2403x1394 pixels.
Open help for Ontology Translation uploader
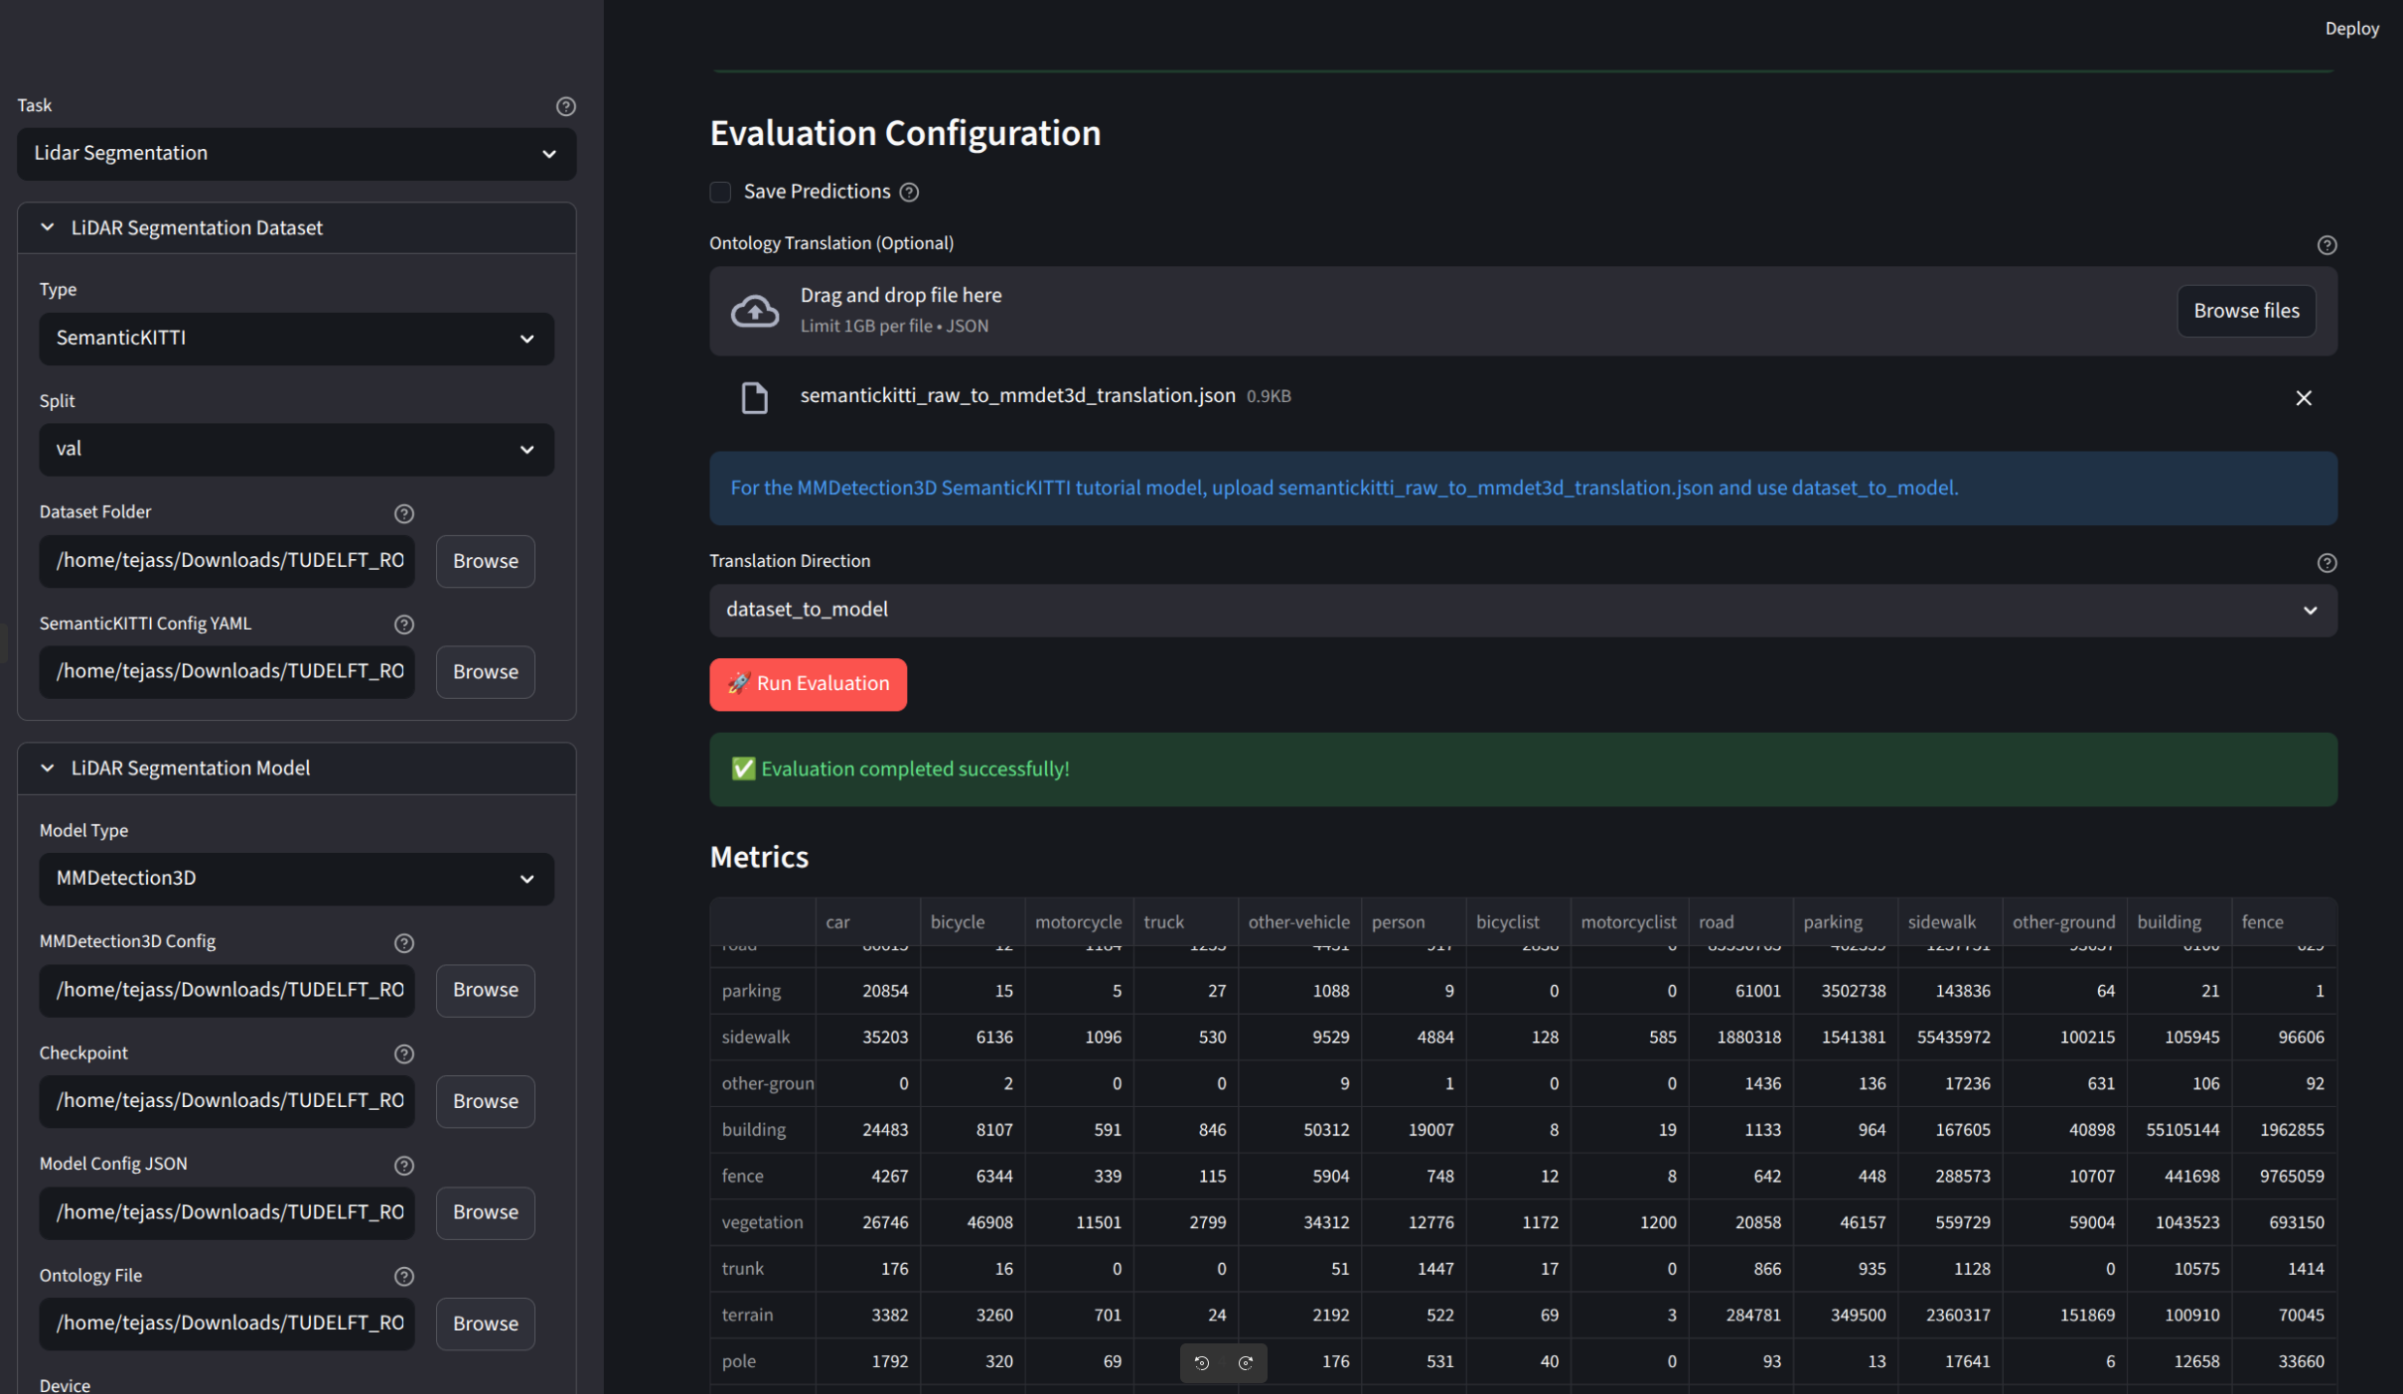(2327, 245)
